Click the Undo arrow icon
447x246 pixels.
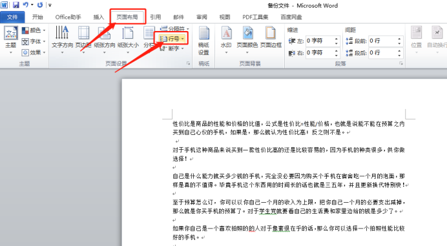pos(26,5)
